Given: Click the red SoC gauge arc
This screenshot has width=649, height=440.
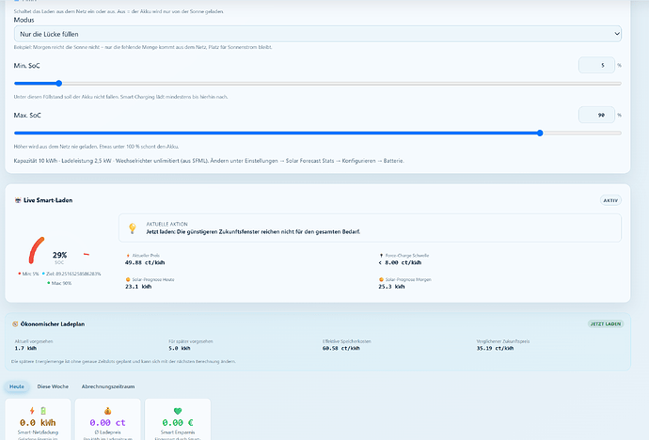Looking at the screenshot, I should (36, 250).
